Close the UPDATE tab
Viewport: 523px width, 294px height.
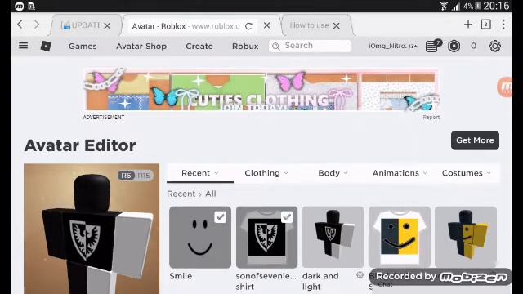(107, 25)
